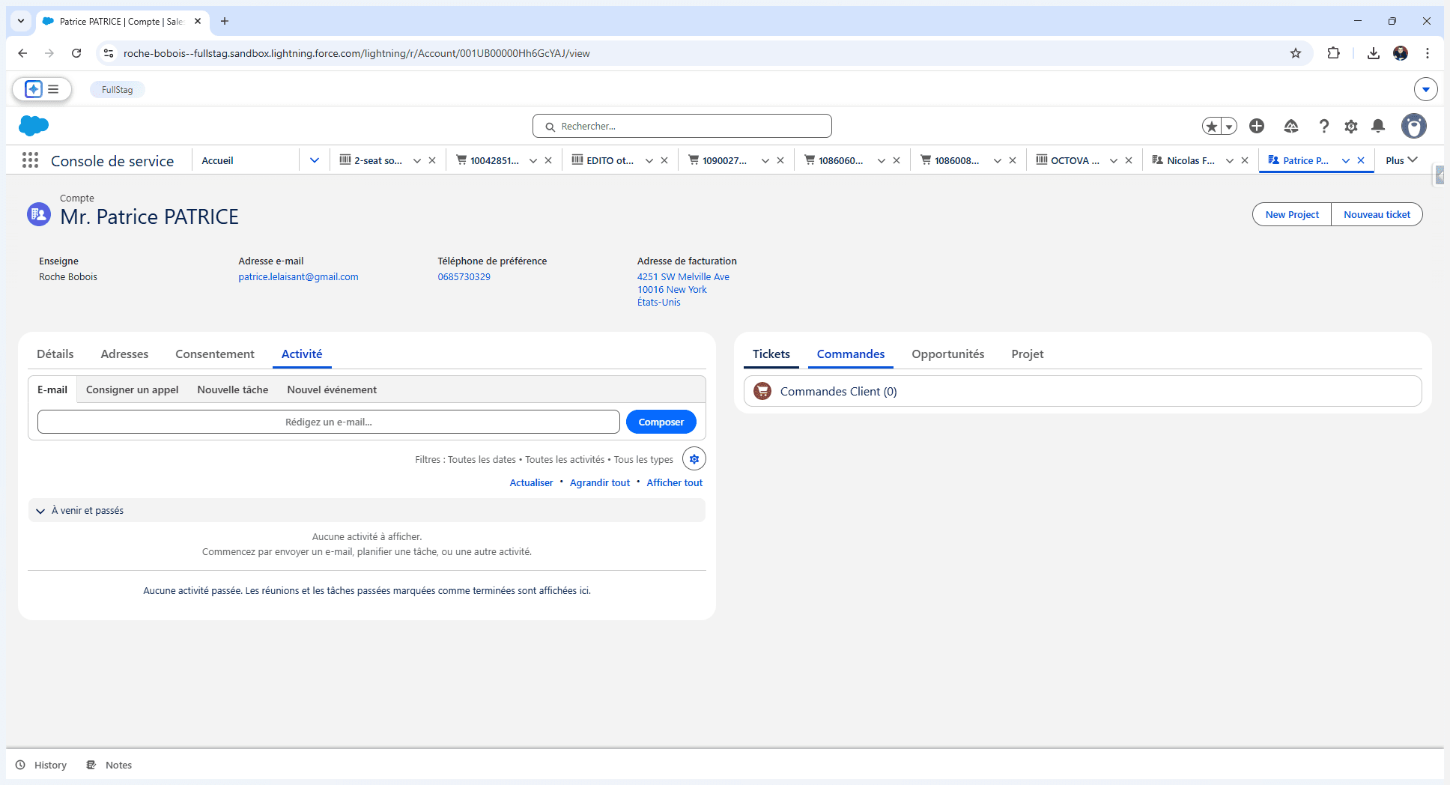
Task: Open the Plus overflow tabs menu
Action: pos(1401,160)
